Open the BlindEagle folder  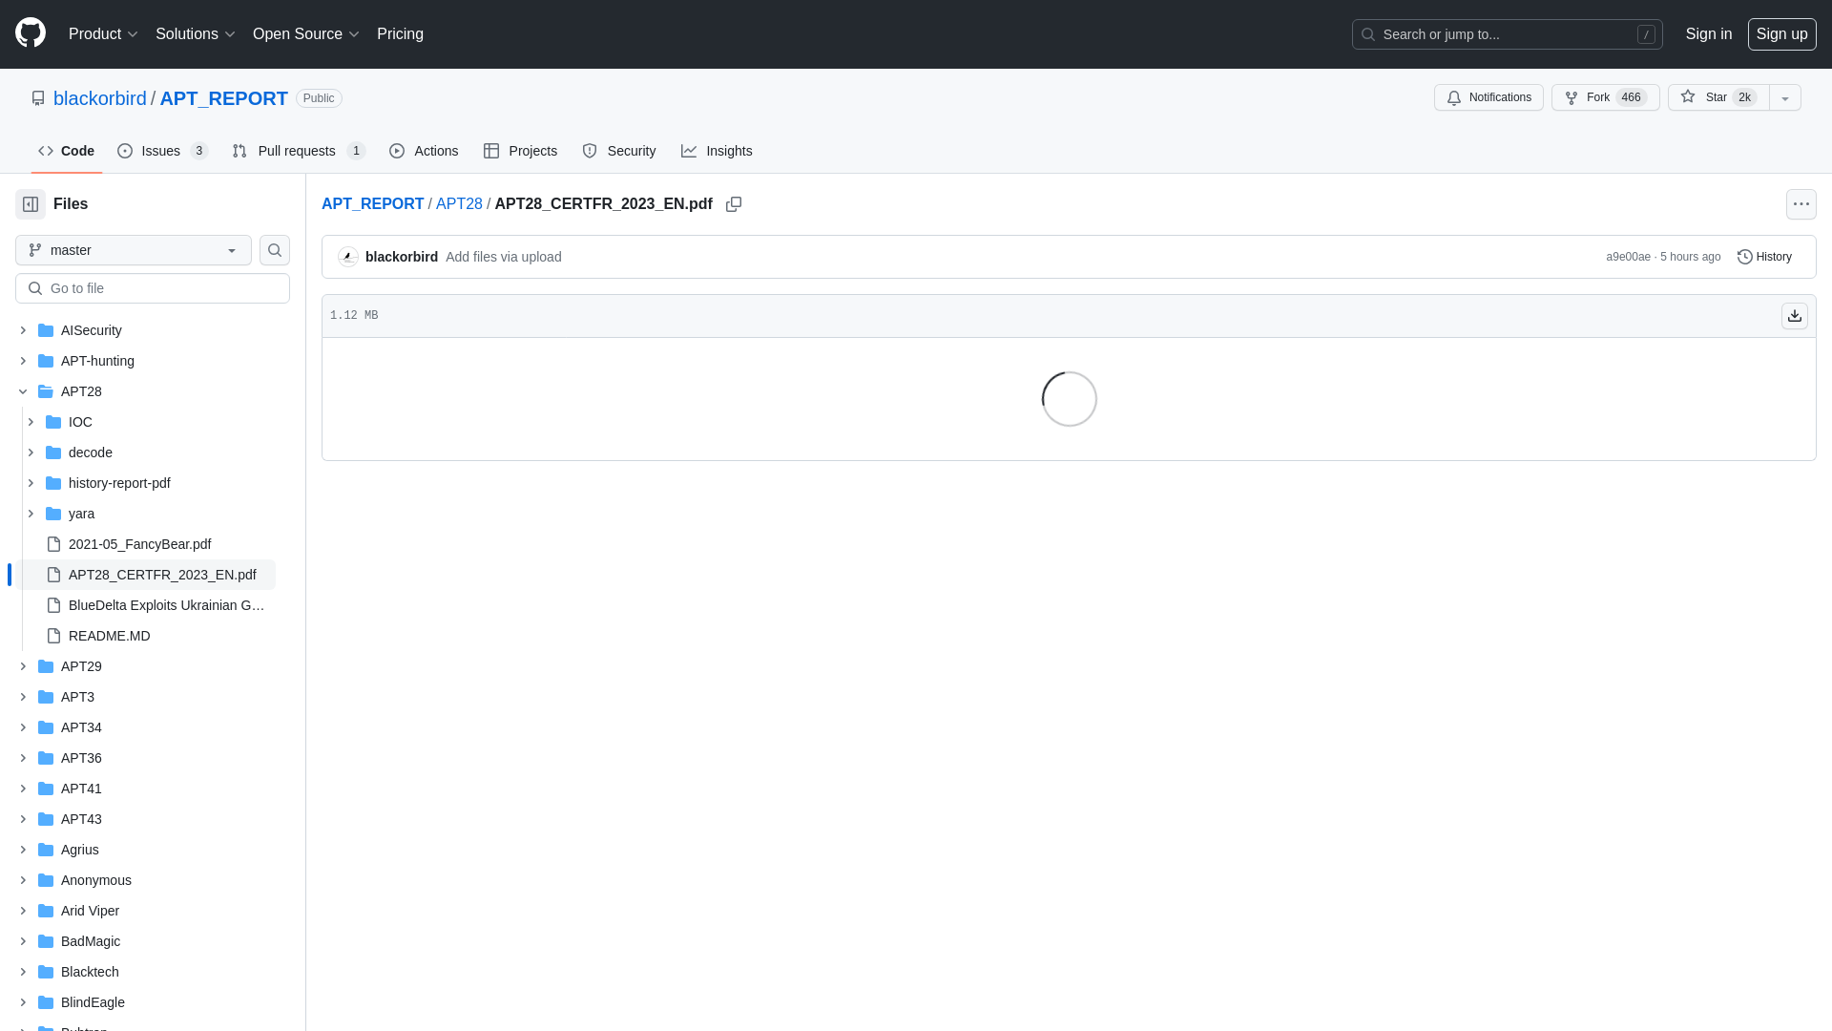pyautogui.click(x=93, y=1002)
